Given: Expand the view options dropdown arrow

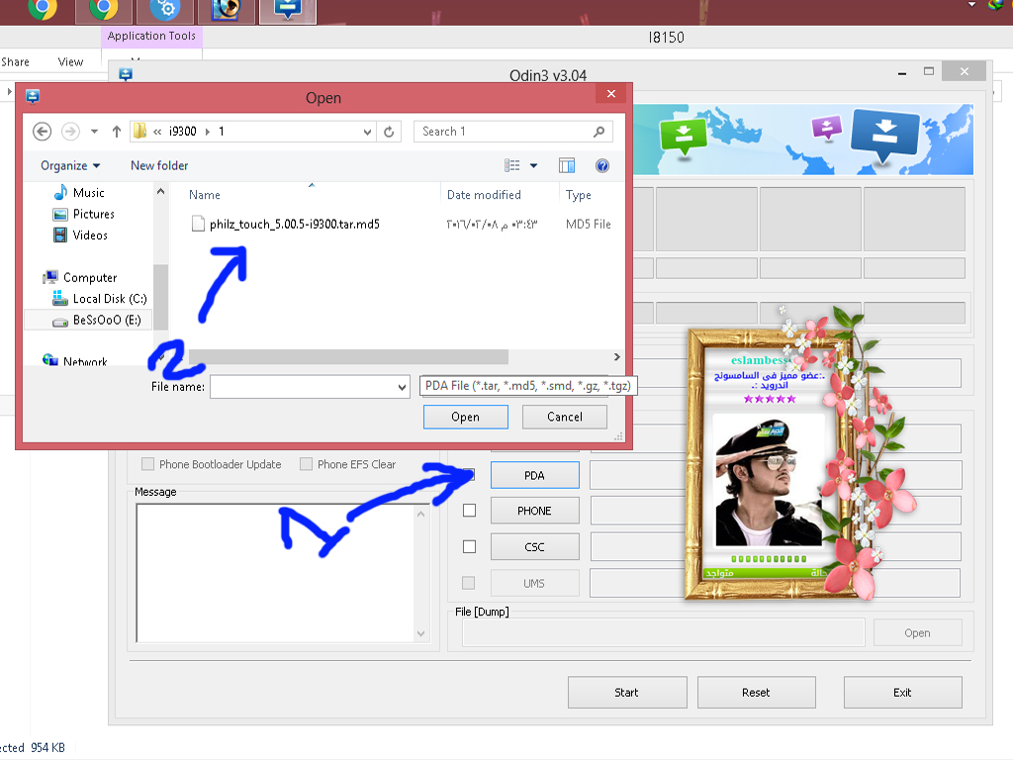Looking at the screenshot, I should pyautogui.click(x=533, y=166).
